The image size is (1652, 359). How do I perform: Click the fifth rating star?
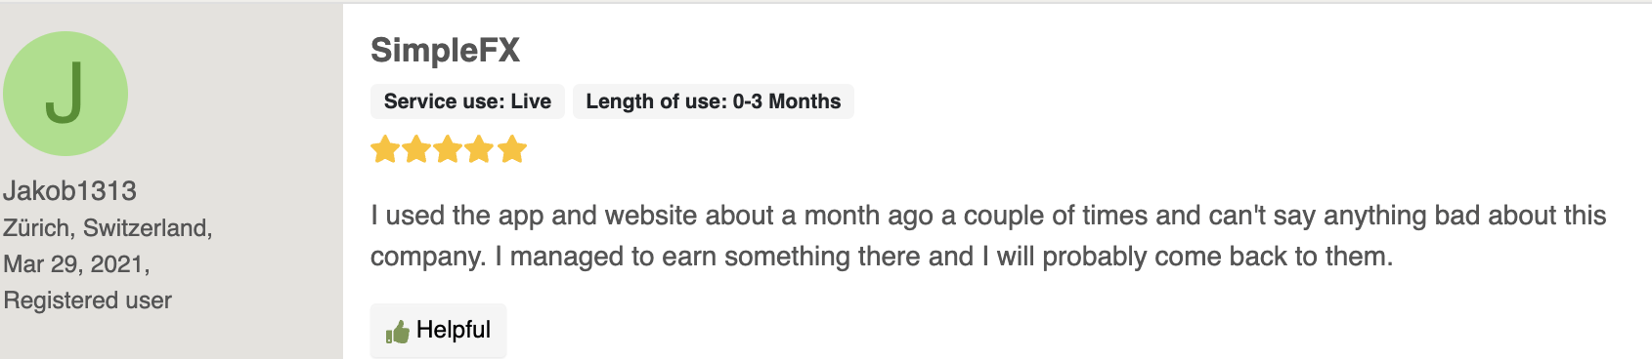point(512,149)
